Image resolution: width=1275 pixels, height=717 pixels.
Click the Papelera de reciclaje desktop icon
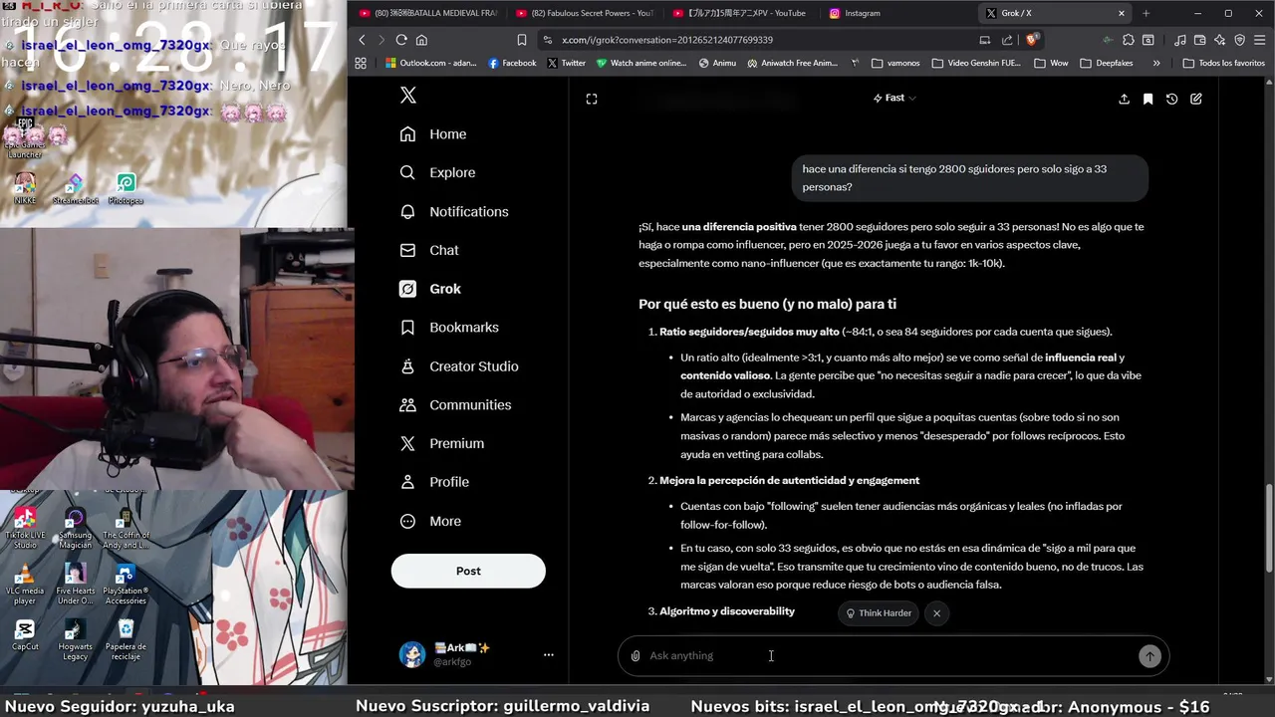(x=126, y=639)
